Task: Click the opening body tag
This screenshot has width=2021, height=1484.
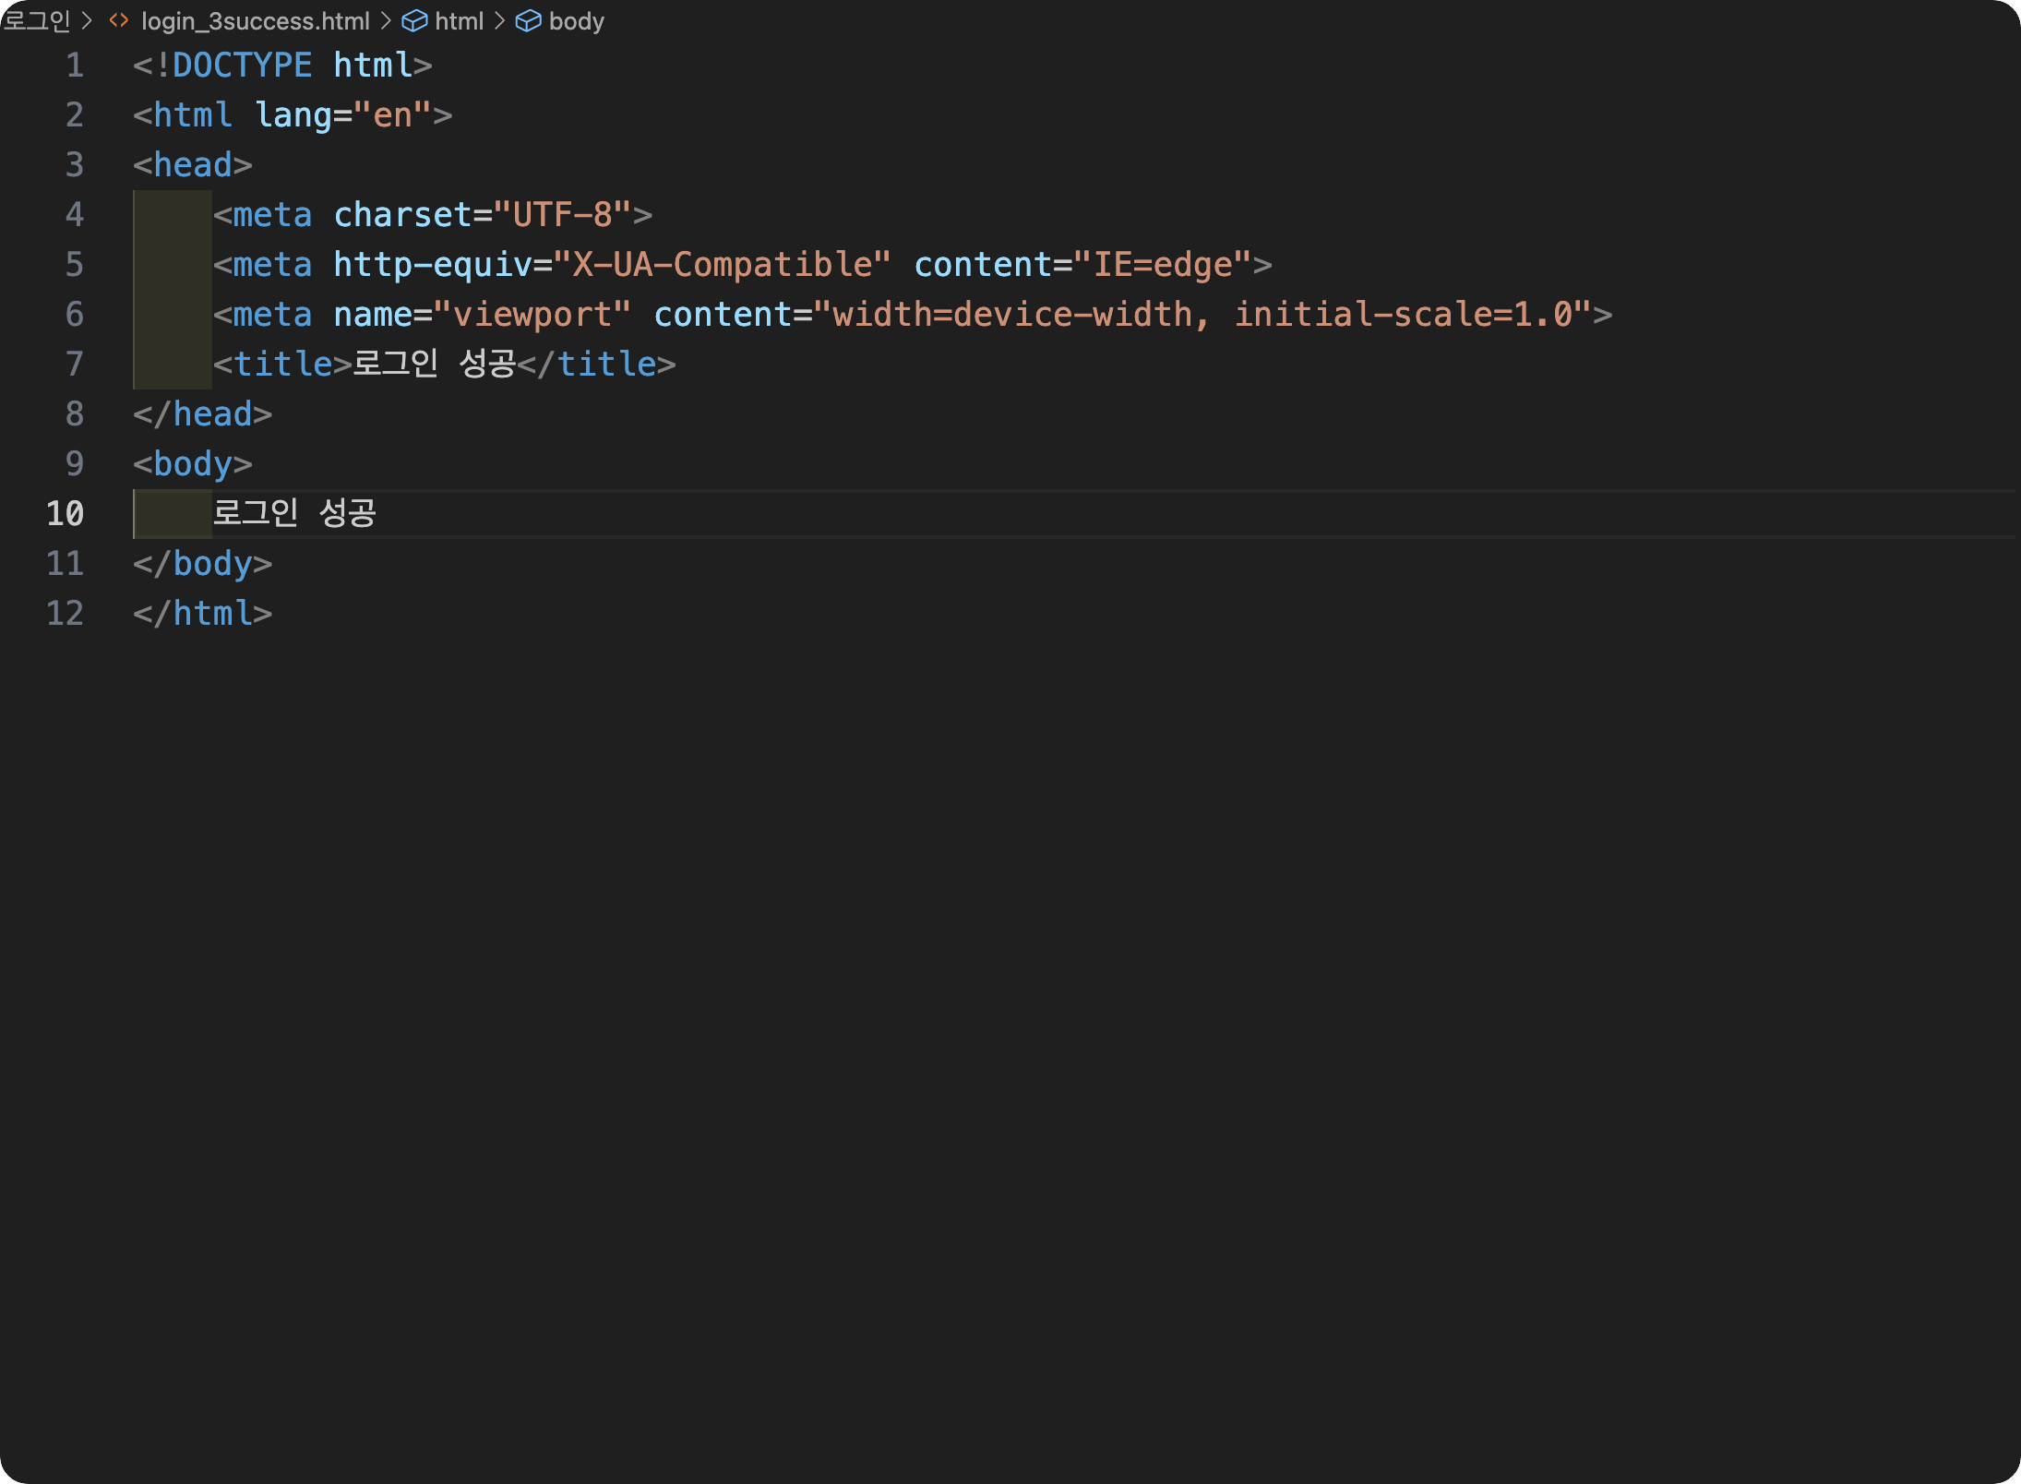Action: [x=193, y=464]
